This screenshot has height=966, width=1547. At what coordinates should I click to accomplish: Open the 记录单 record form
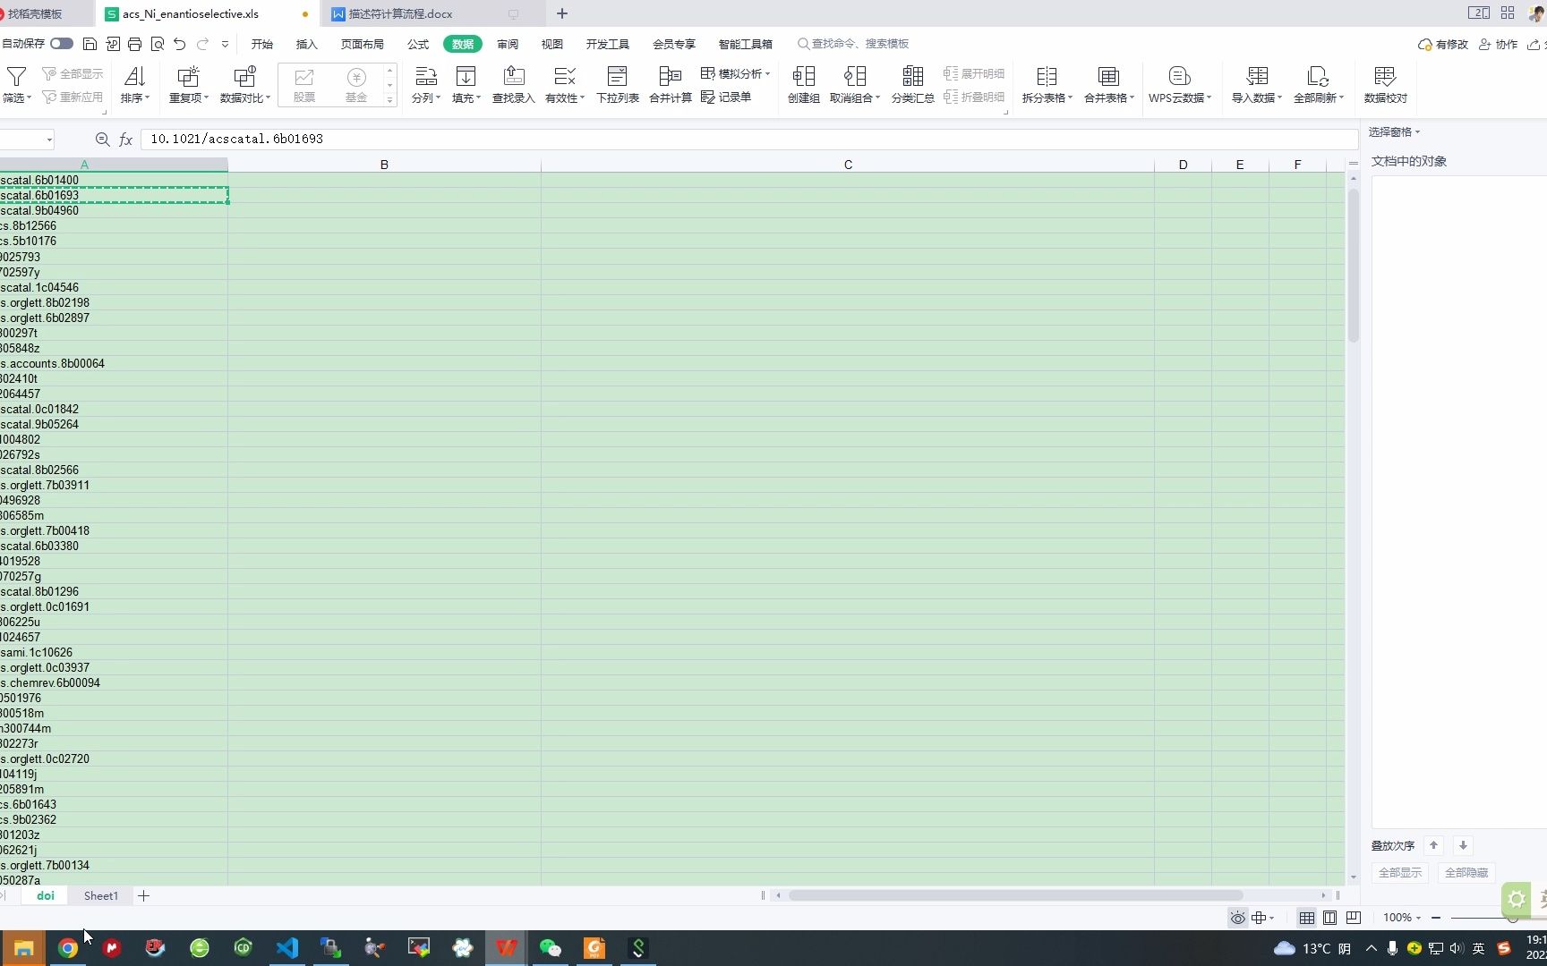point(726,97)
